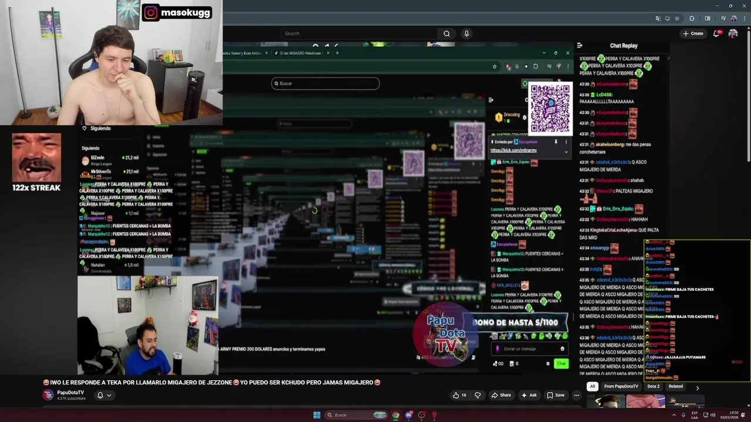Image resolution: width=751 pixels, height=422 pixels.
Task: Like the video with thumbs up
Action: click(459, 395)
